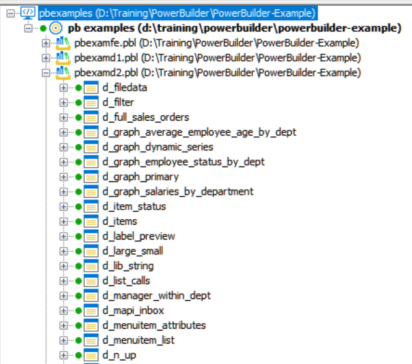Click the d_graph_salaries_by_department DataWindow icon
The image size is (412, 364).
coord(91,192)
